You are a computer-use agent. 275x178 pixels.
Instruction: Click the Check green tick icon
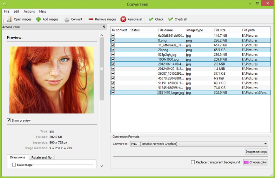[x=151, y=19]
